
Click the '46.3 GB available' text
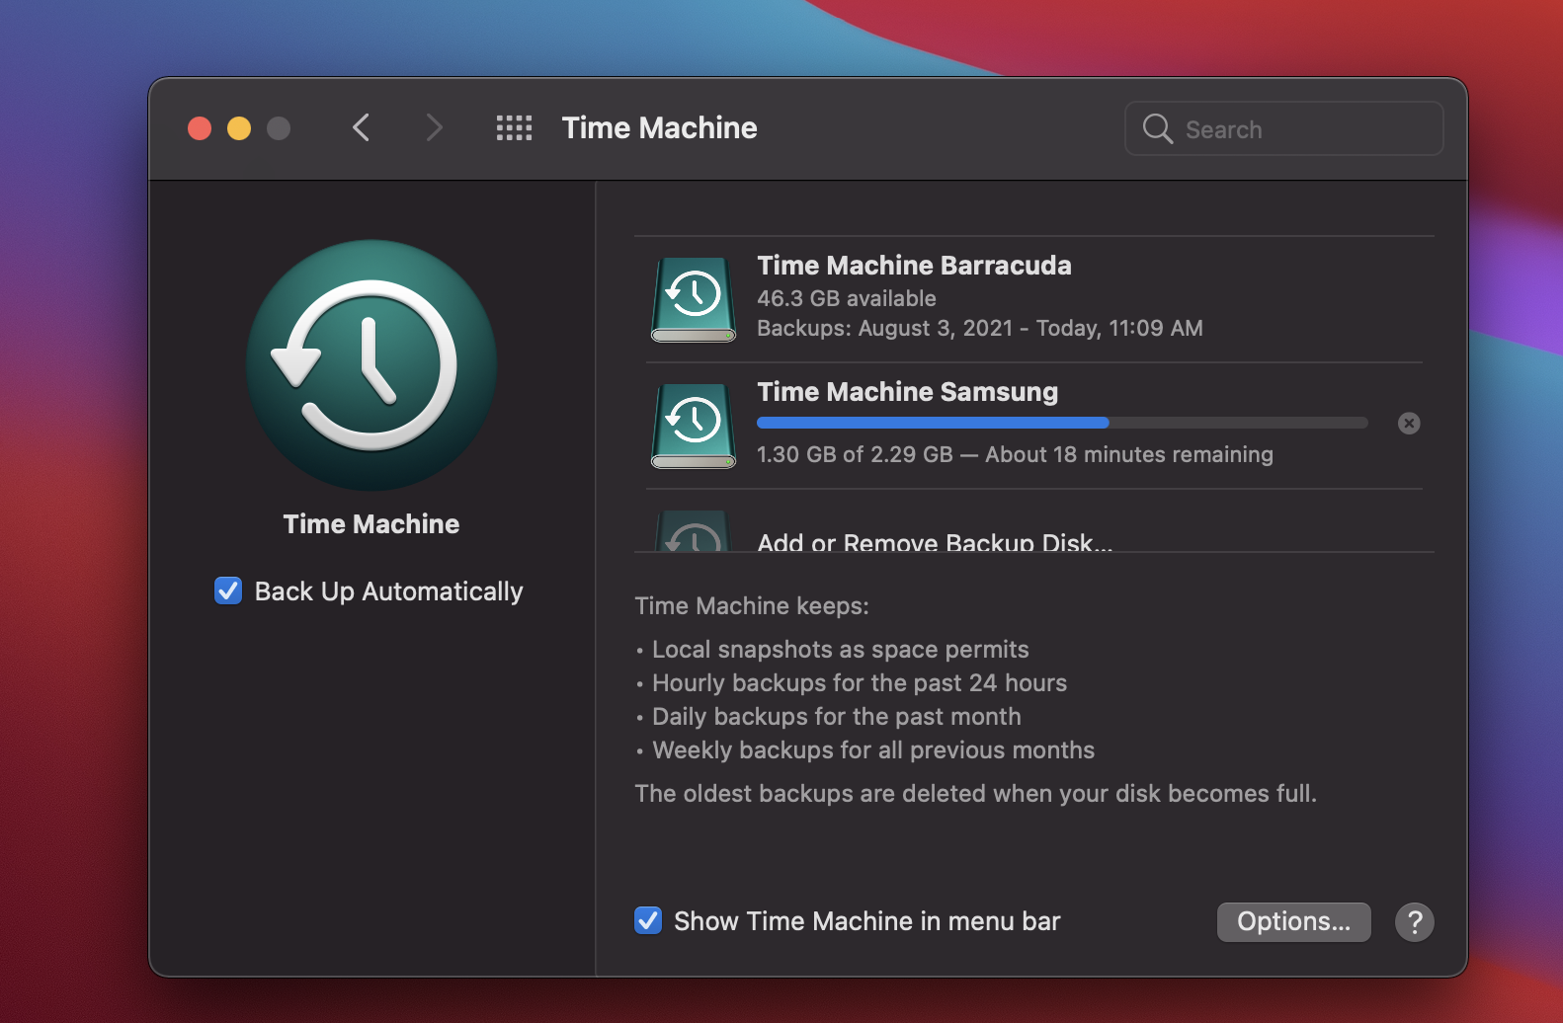847,298
